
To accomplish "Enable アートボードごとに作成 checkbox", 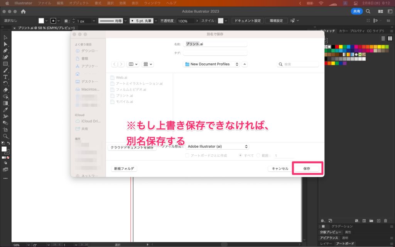I will pos(187,156).
